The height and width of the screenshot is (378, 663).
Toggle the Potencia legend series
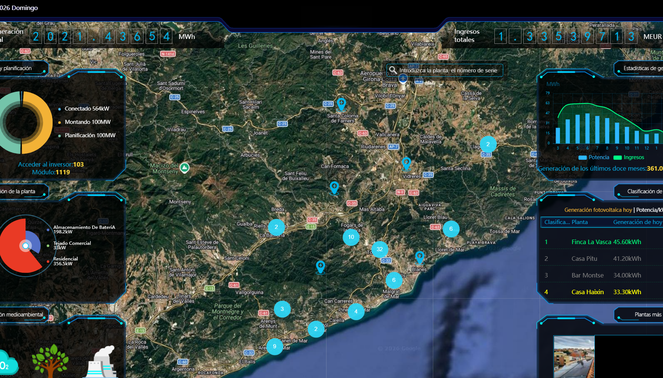pos(594,157)
